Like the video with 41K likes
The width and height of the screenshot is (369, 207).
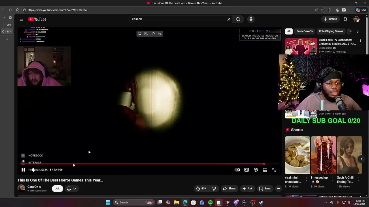coord(201,189)
